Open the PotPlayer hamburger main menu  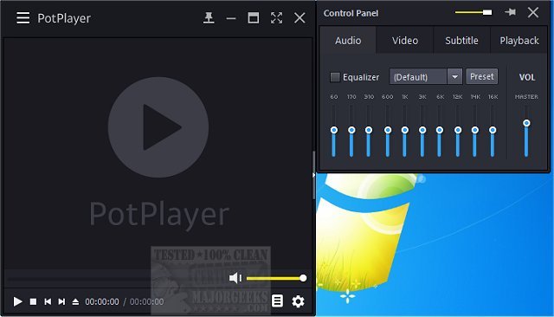point(23,18)
